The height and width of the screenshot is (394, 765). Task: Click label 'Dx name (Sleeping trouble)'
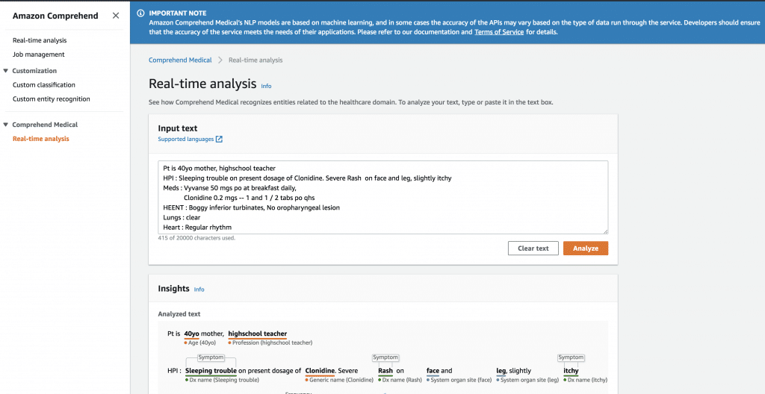[222, 380]
